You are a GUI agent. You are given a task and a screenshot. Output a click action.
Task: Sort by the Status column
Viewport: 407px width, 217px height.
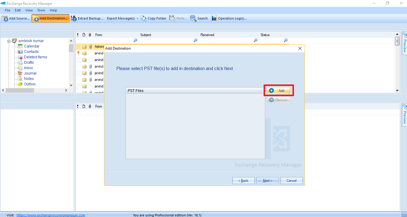274,35
